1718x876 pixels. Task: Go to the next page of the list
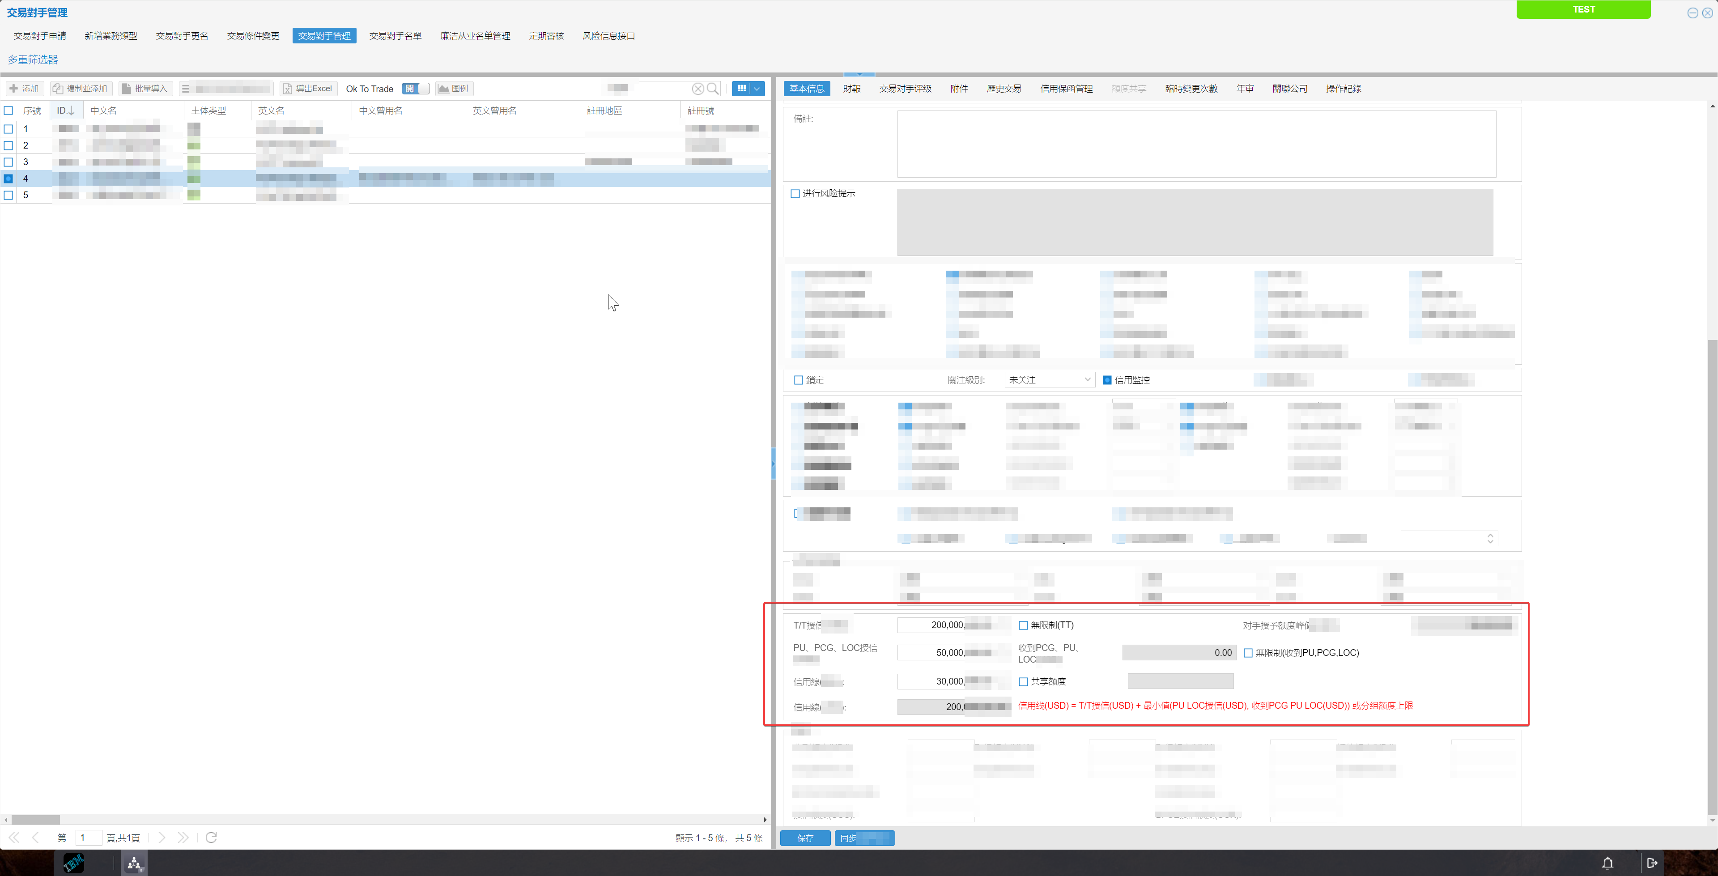coord(162,838)
